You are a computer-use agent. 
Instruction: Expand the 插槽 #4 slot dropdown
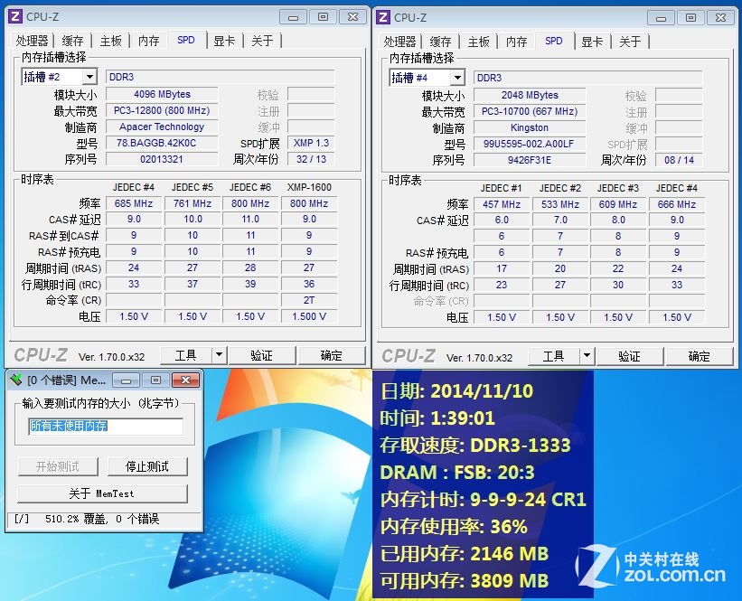tap(456, 78)
